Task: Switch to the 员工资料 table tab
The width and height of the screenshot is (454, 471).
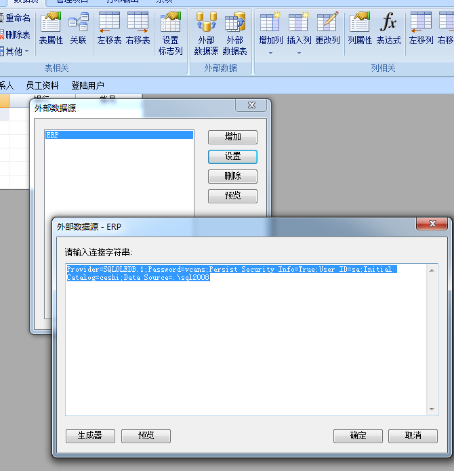Action: (x=42, y=85)
